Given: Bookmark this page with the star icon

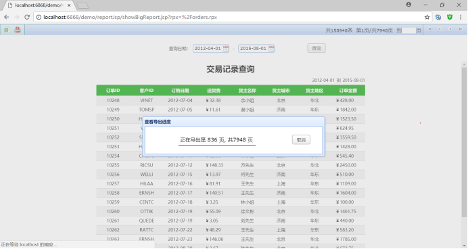Looking at the screenshot, I should tap(427, 17).
